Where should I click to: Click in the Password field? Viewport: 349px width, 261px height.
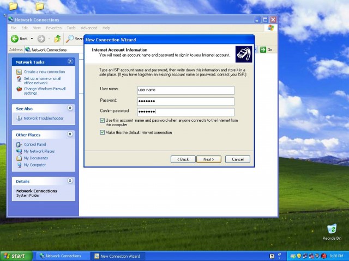186,101
